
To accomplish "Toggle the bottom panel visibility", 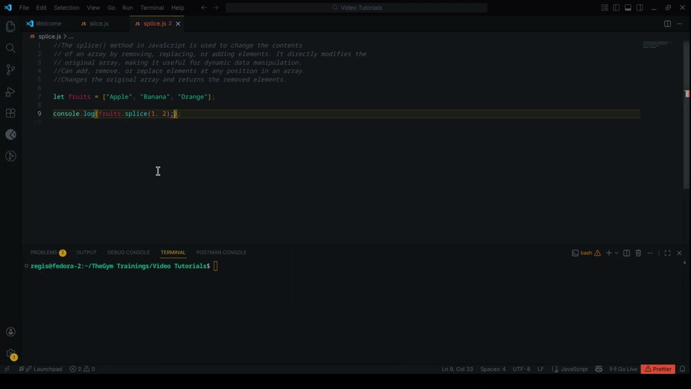I will point(628,8).
